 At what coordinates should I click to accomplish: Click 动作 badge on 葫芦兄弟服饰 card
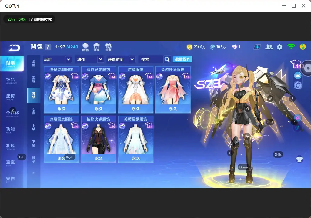coord(85,76)
